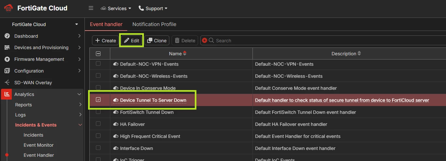
Task: Check the High Frequent Critical Event checkbox
Action: click(x=98, y=136)
